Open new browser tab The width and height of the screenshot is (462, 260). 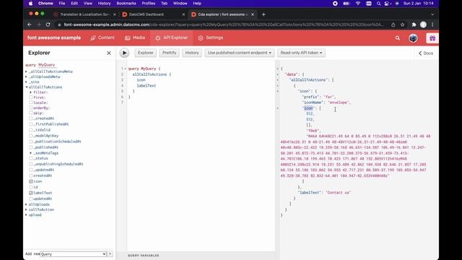point(263,14)
